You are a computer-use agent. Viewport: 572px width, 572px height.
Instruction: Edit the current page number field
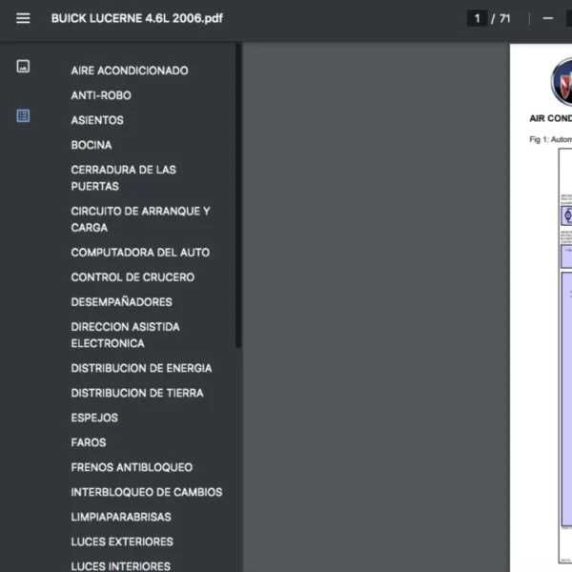[478, 18]
